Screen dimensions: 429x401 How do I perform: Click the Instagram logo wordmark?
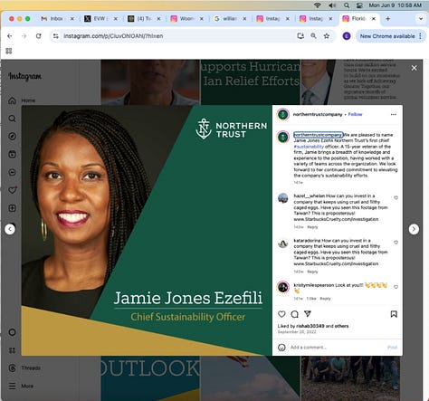click(x=24, y=76)
